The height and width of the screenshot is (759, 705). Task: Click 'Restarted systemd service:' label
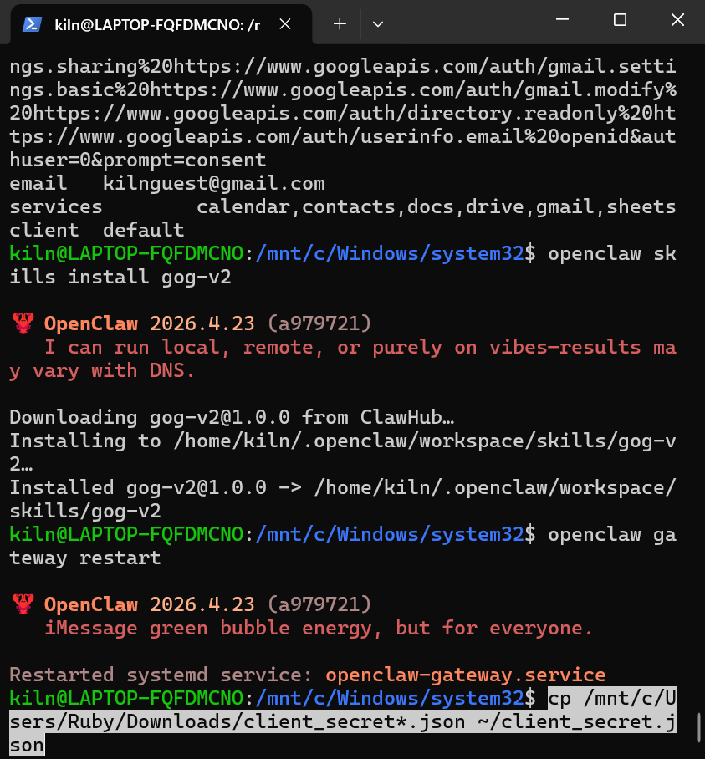(x=161, y=675)
